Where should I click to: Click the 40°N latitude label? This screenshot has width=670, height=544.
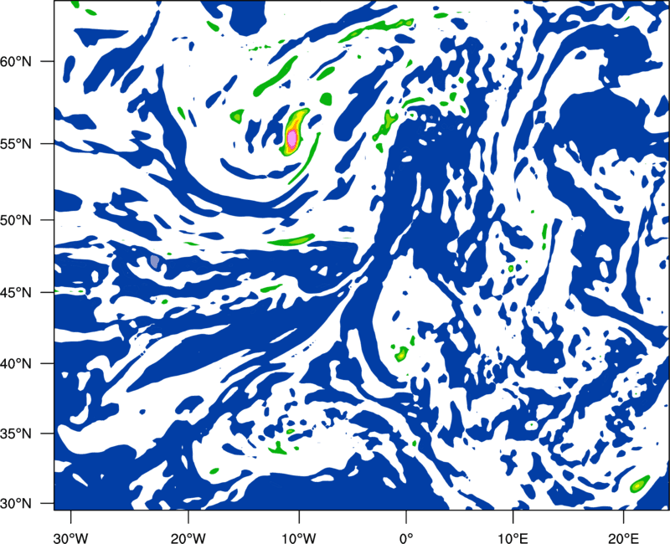click(x=16, y=363)
